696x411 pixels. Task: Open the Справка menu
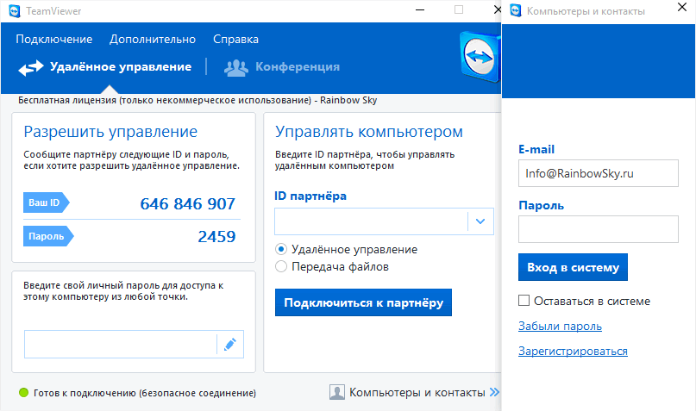tap(235, 39)
